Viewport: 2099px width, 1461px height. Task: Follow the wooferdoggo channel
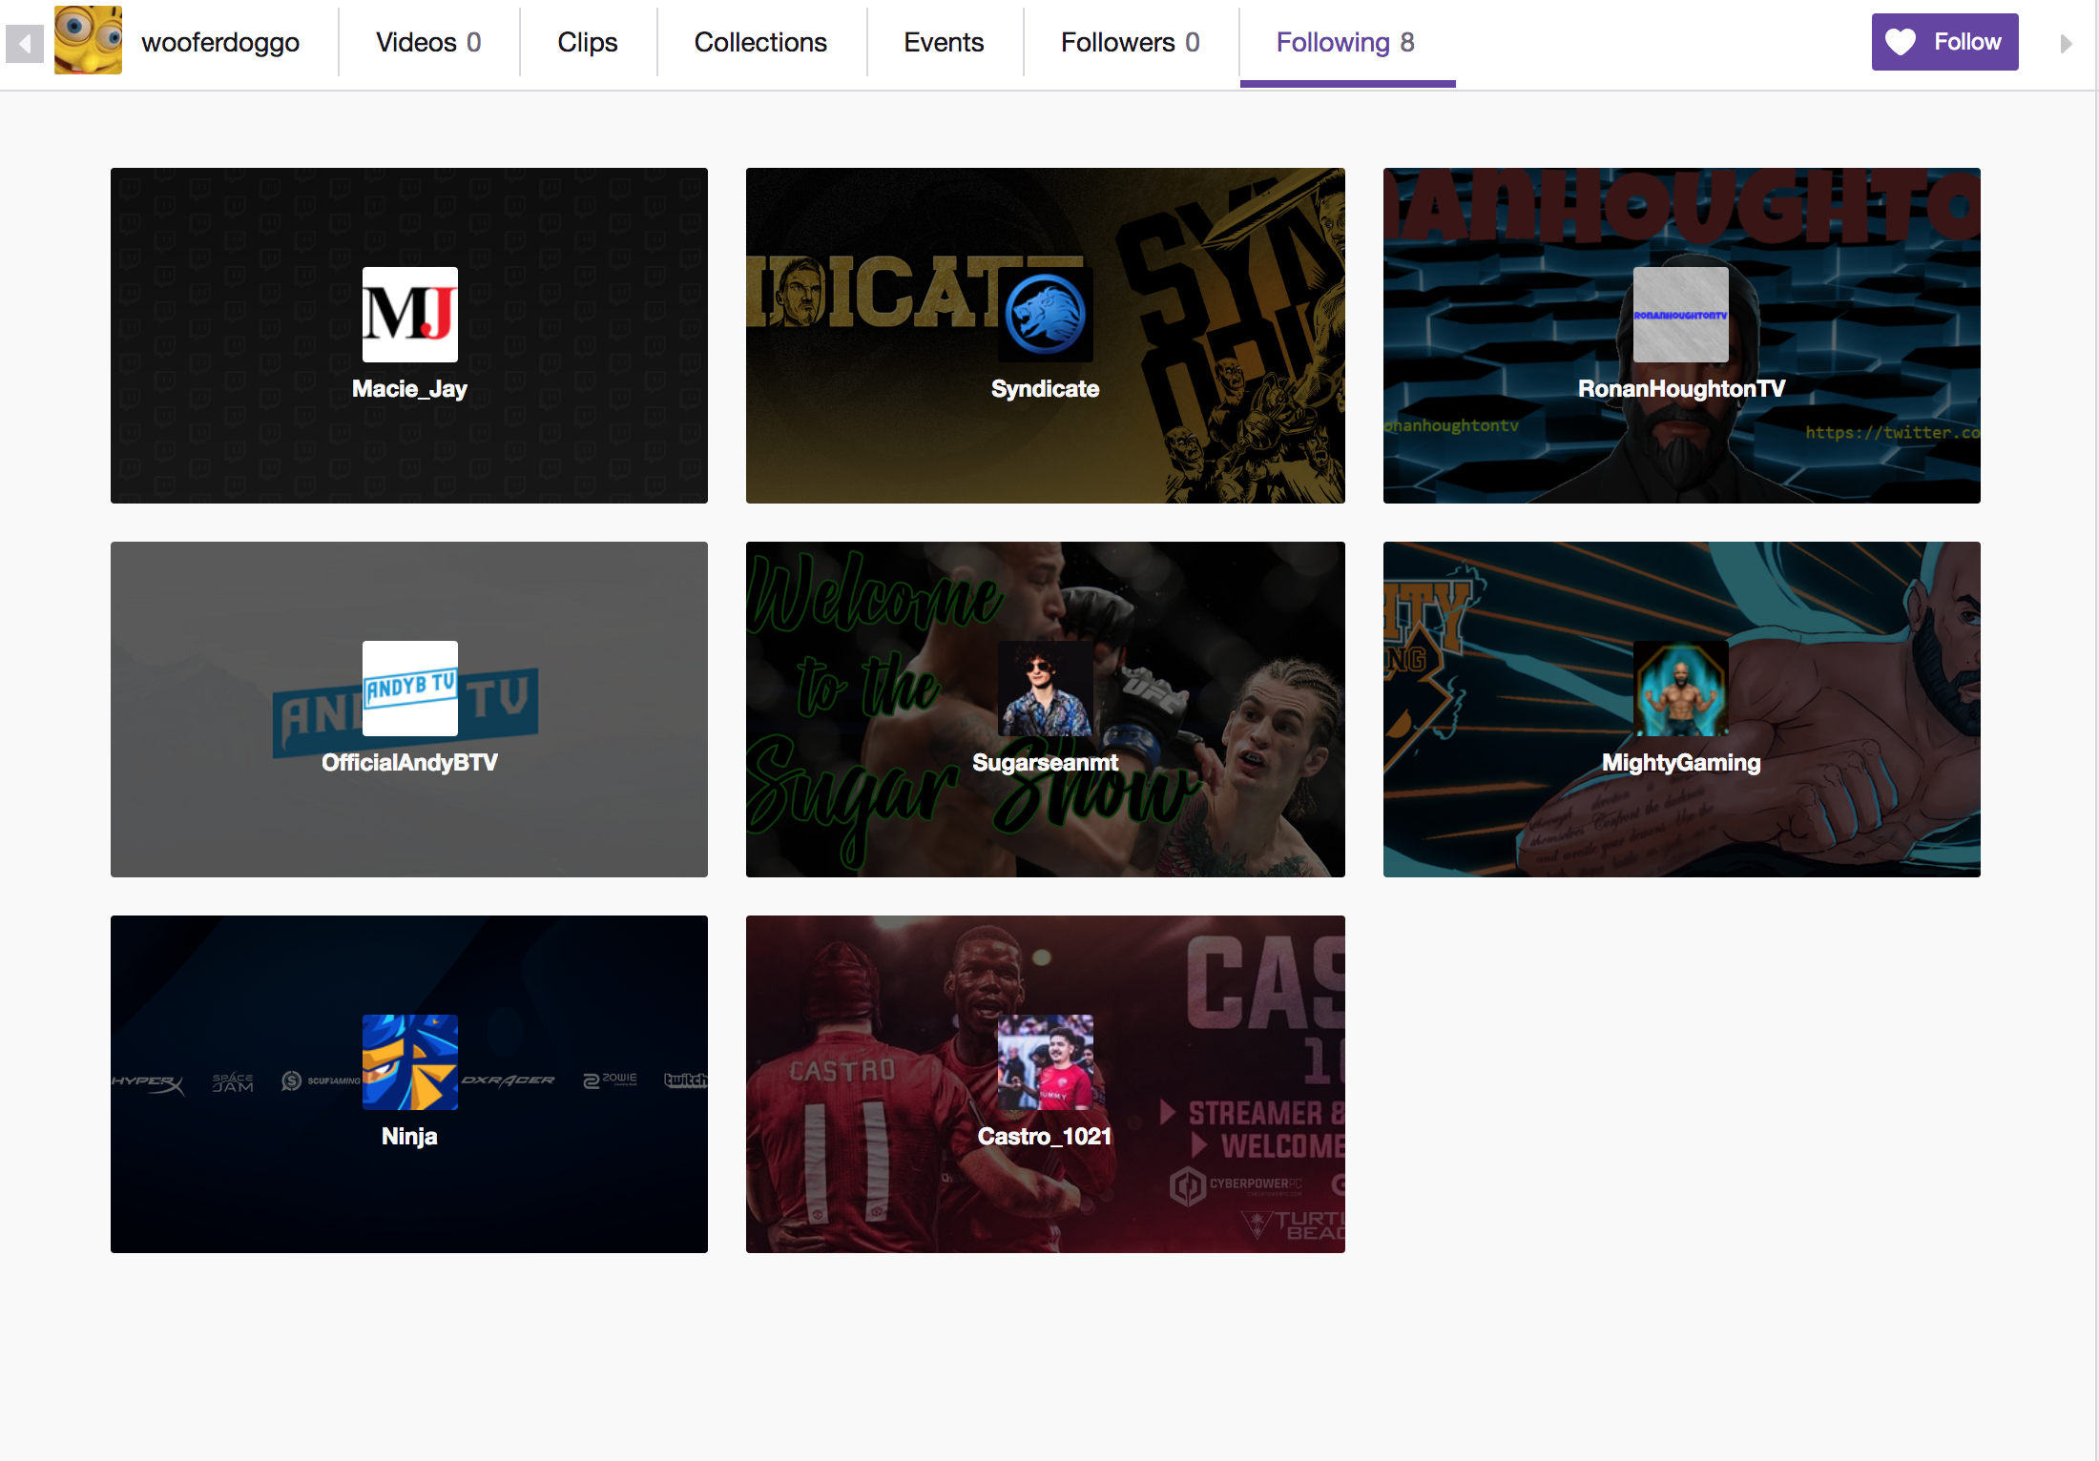click(x=1944, y=42)
